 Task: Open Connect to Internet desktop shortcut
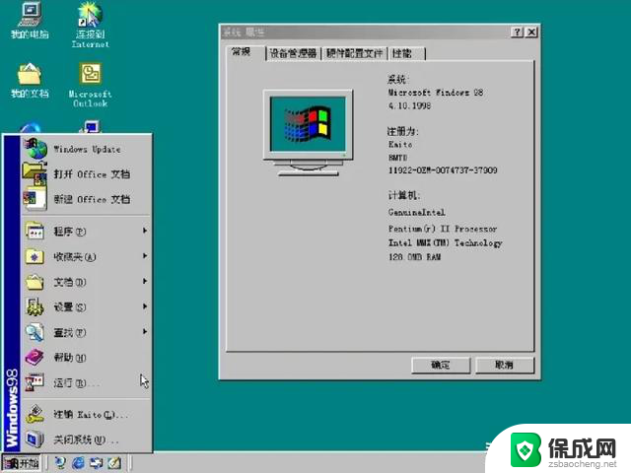(90, 25)
